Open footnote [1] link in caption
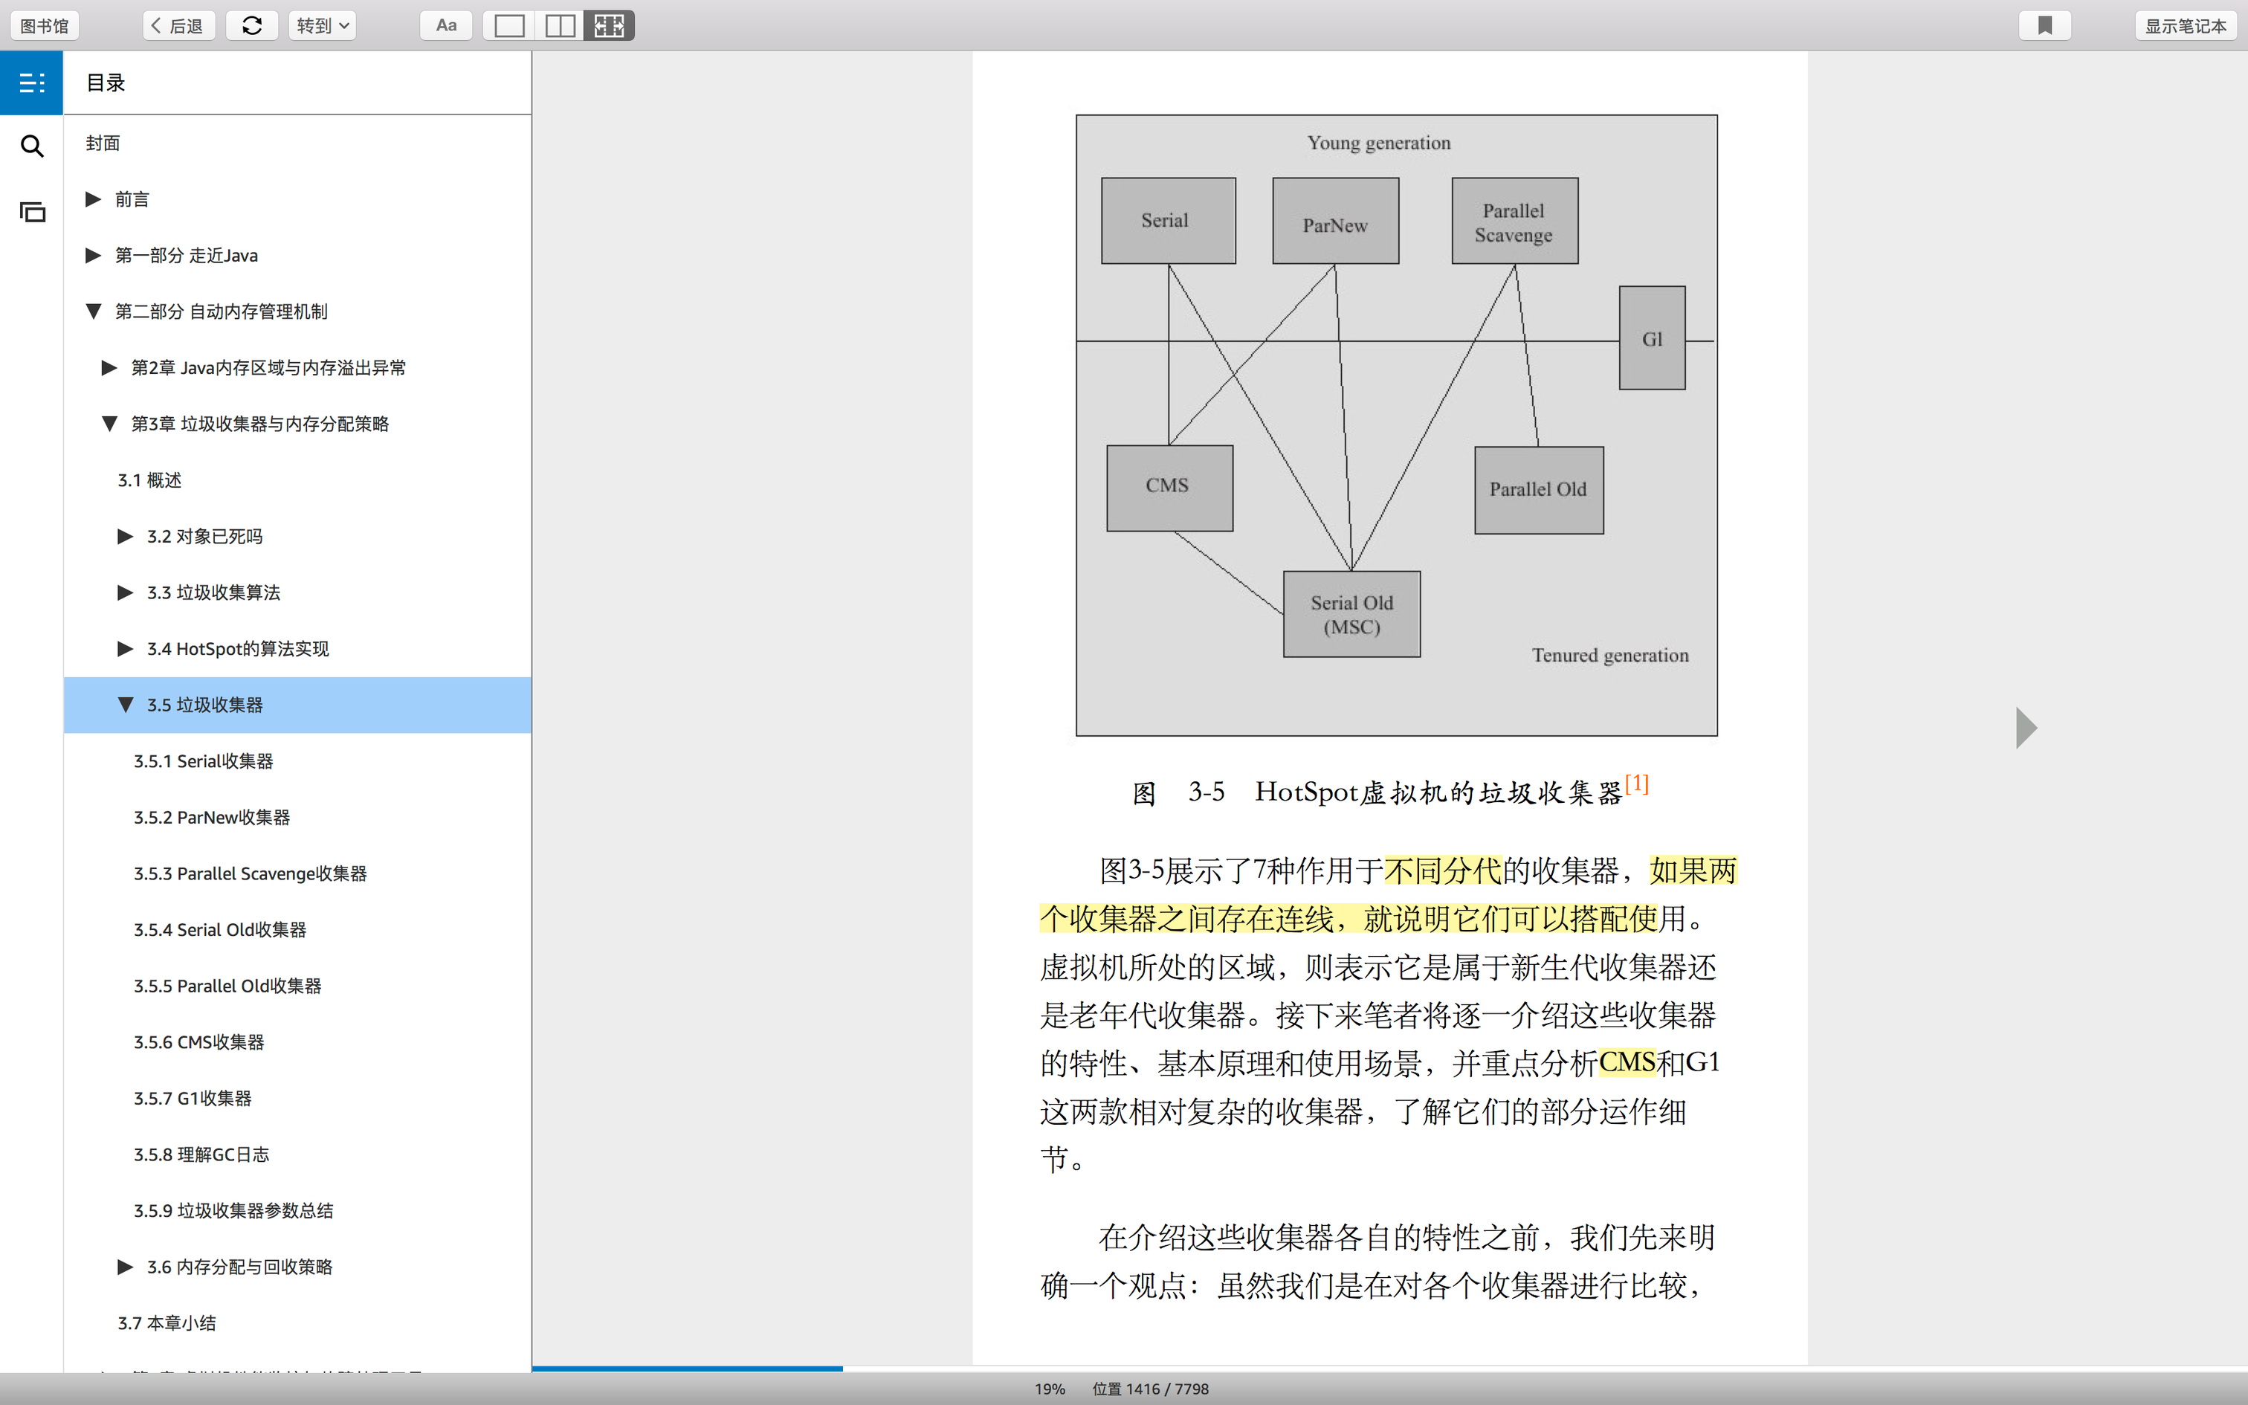The height and width of the screenshot is (1405, 2248). [x=1637, y=784]
